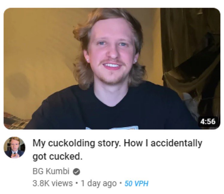Click the 1 day ago upload date
This screenshot has width=224, height=194.
pos(99,184)
